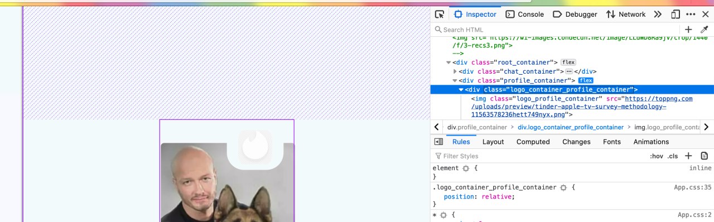Select div.logo_container_profile_container breadcrumb
Screen dimensions: 714x222
(571, 127)
